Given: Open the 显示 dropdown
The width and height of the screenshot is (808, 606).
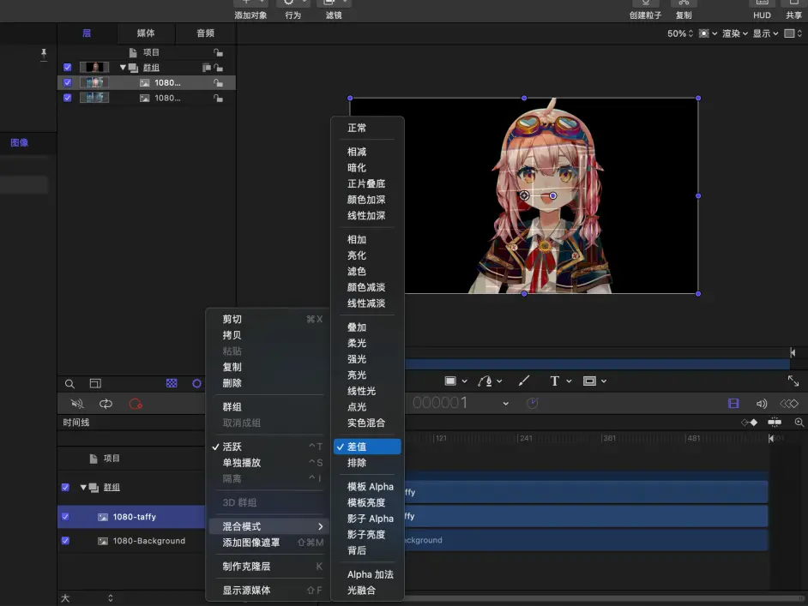Looking at the screenshot, I should click(765, 33).
